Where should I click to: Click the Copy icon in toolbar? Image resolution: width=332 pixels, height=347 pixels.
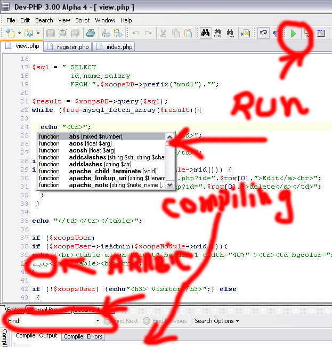tap(176, 34)
